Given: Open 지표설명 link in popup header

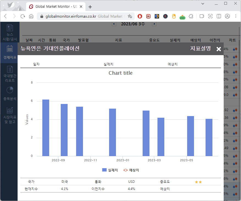Looking at the screenshot, I should click(200, 49).
